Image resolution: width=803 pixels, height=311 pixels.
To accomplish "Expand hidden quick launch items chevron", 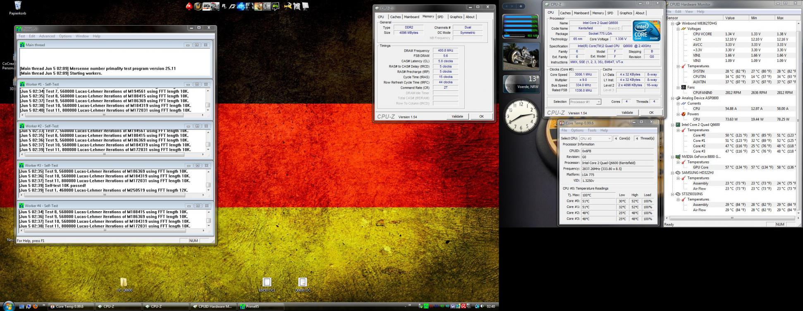I will [44, 306].
